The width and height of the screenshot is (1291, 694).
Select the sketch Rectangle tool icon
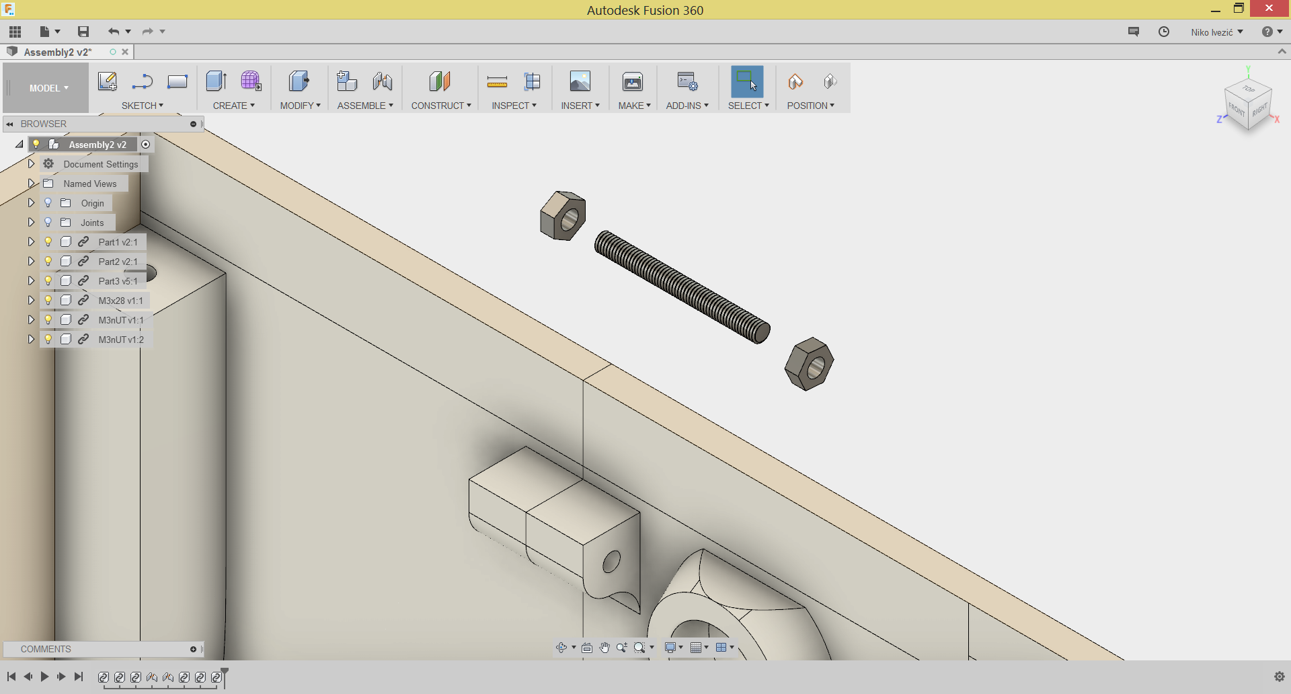tap(177, 81)
